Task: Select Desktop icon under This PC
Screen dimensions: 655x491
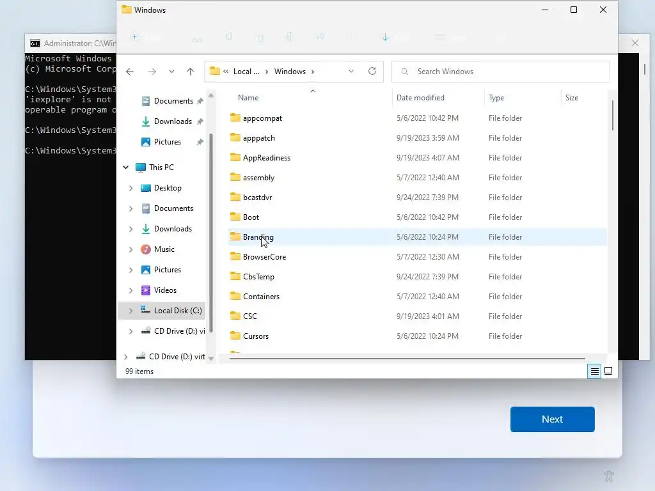Action: point(145,188)
